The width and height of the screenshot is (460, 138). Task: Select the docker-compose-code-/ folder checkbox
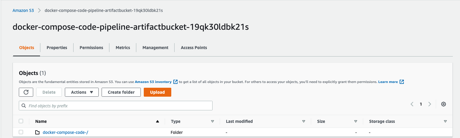click(x=21, y=132)
